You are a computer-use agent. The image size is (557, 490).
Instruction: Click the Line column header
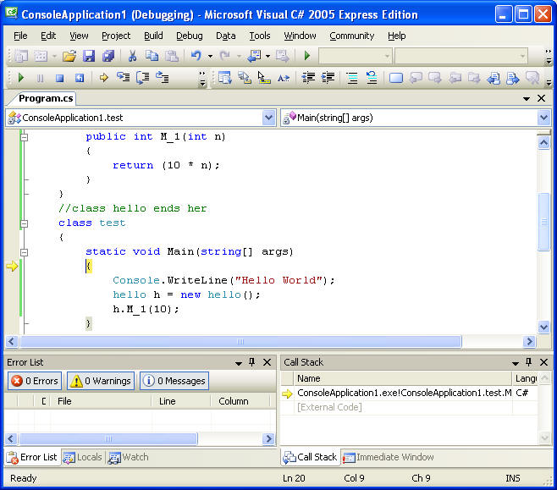[x=167, y=401]
